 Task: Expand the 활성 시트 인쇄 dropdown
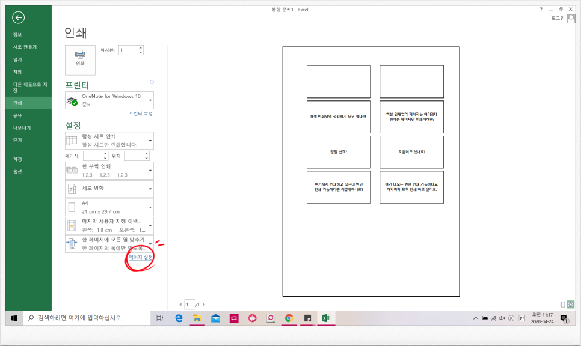[x=109, y=141]
